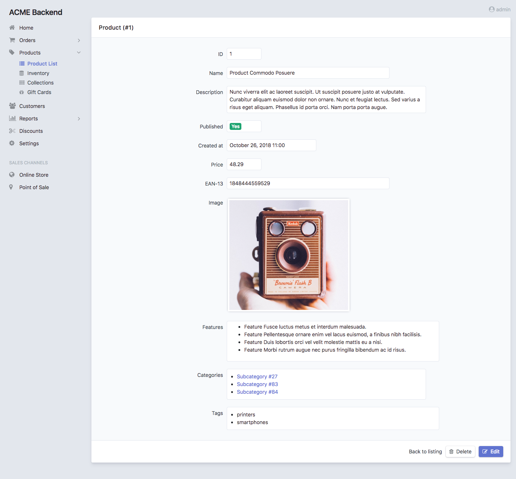Go to Gift Cards menu item

pyautogui.click(x=39, y=92)
